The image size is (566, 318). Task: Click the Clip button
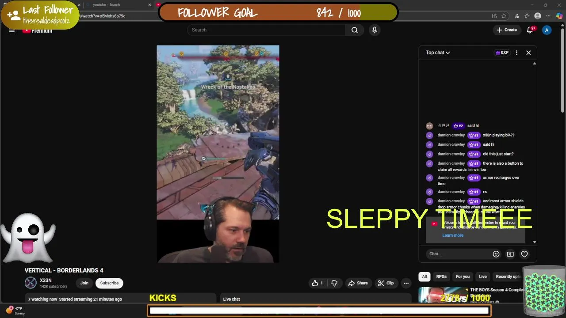click(386, 283)
